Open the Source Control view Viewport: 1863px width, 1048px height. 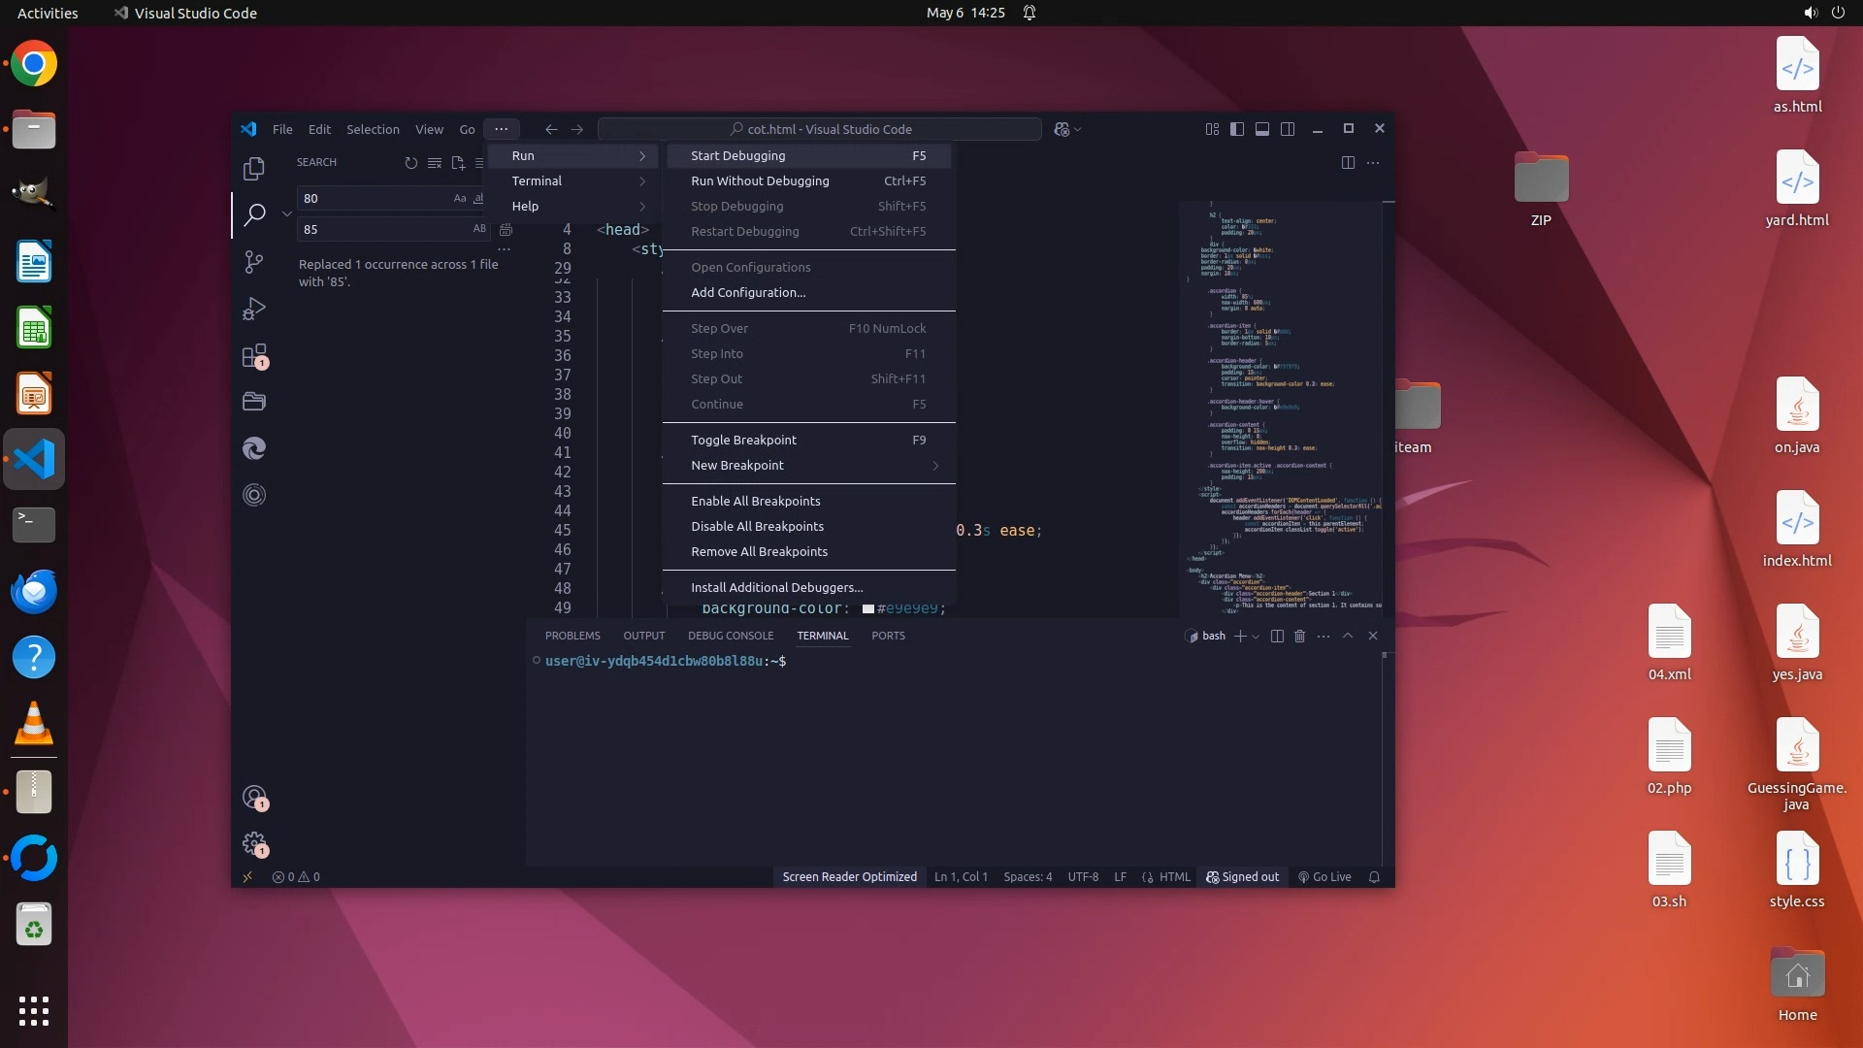(253, 262)
